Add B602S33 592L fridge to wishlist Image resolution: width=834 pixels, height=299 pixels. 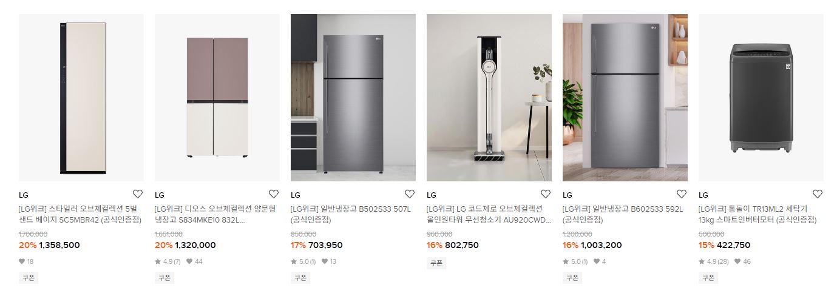pos(682,194)
